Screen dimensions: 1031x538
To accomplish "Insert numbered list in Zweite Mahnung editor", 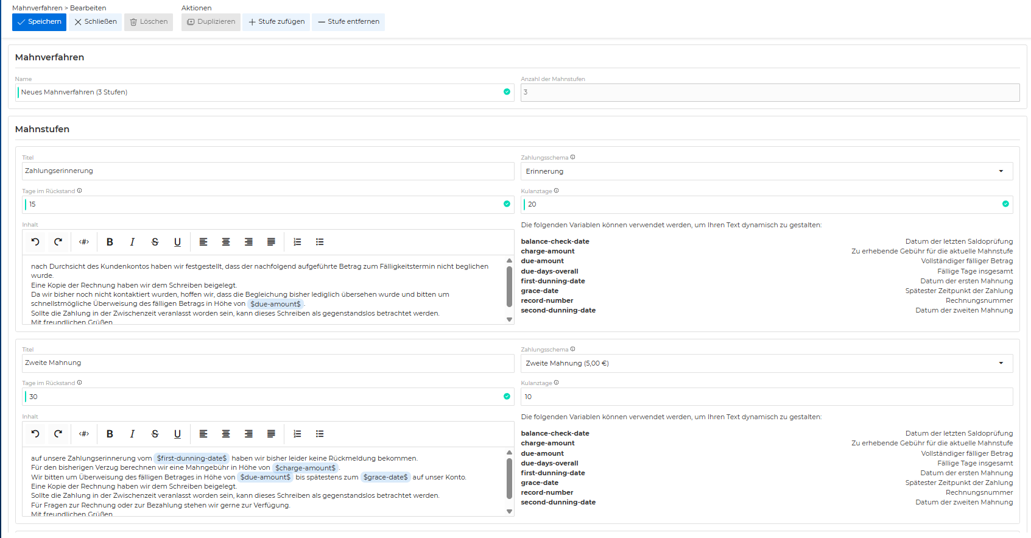I will point(297,434).
